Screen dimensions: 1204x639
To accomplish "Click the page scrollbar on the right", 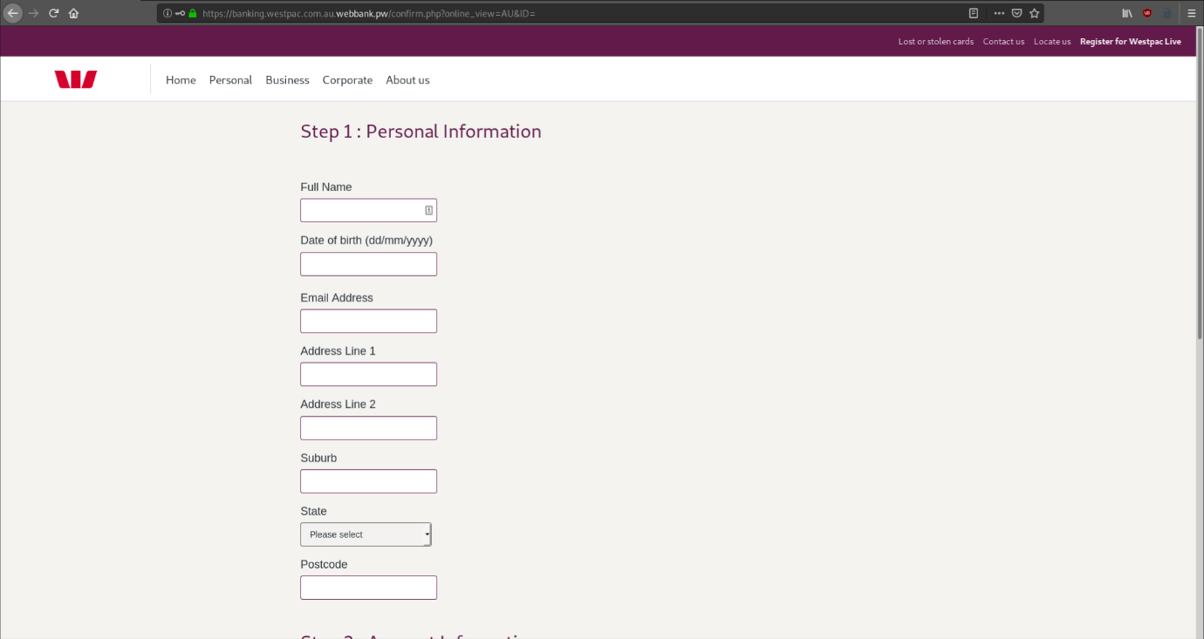I will [1198, 209].
